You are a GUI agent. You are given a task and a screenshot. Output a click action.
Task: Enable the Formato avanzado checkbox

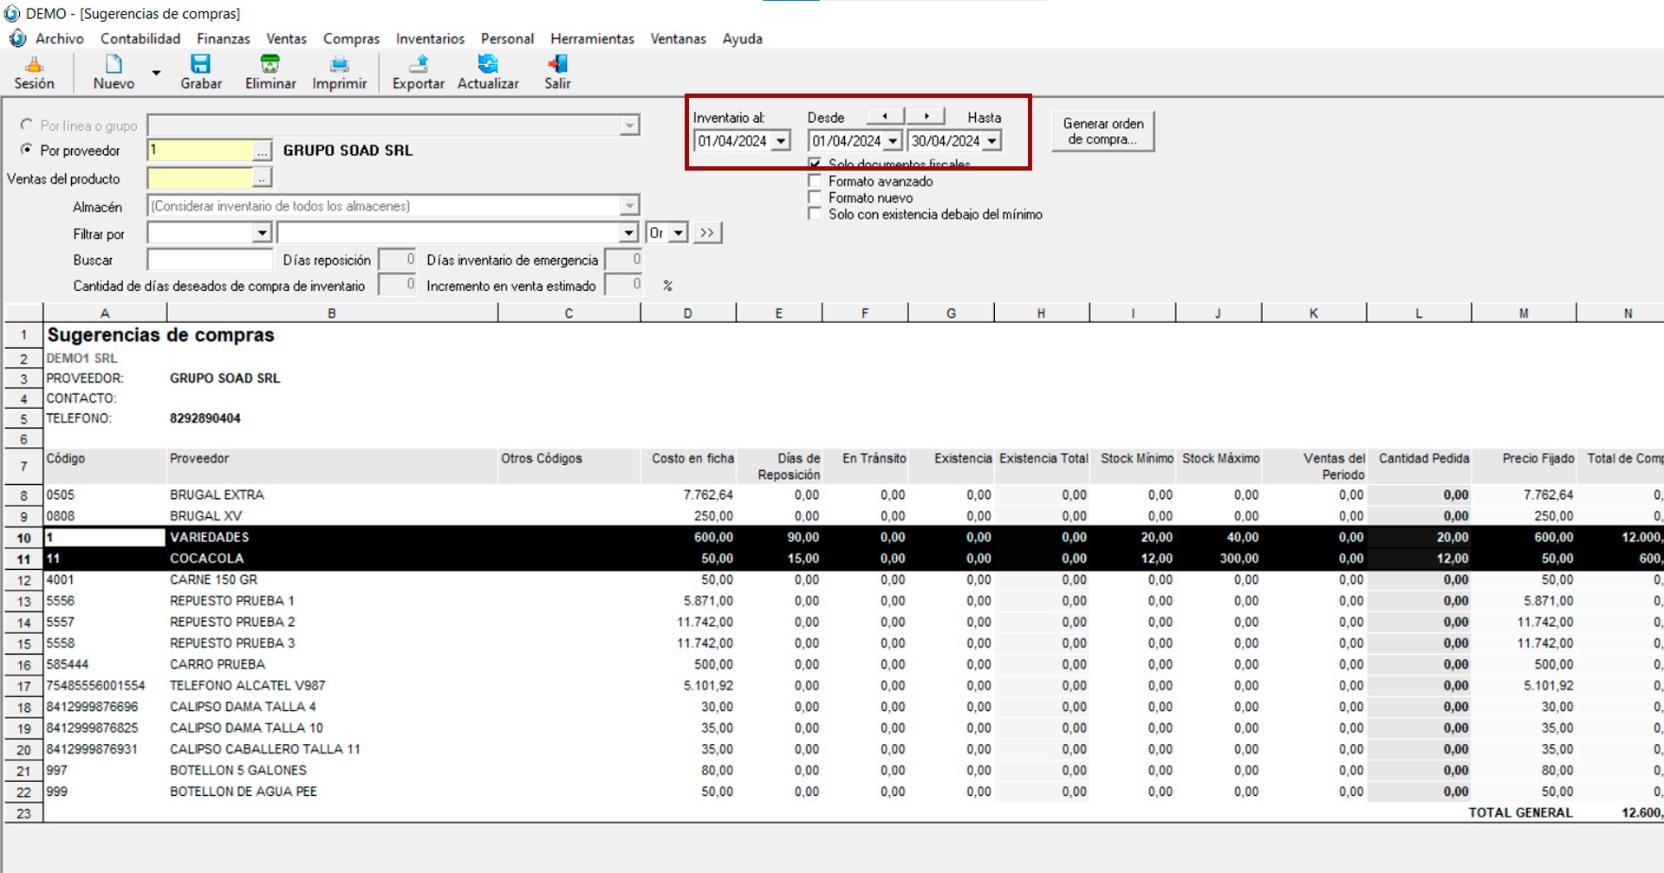click(815, 181)
